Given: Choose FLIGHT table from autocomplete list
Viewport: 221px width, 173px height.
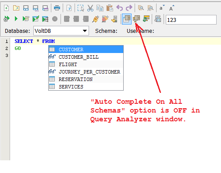Looking at the screenshot, I should pyautogui.click(x=86, y=64).
